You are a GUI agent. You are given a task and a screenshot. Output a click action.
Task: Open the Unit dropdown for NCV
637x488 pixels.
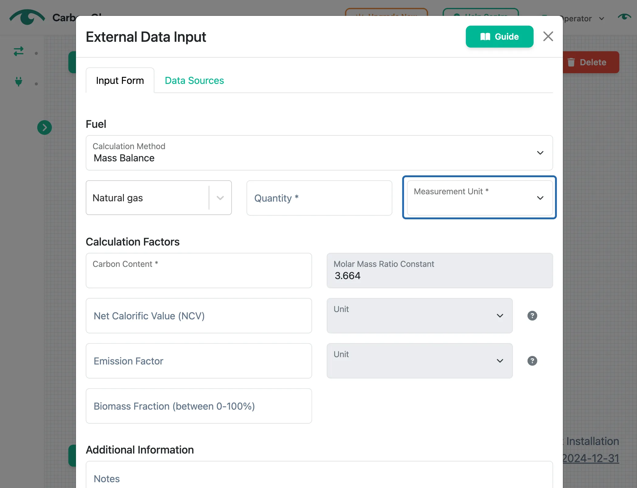point(419,316)
